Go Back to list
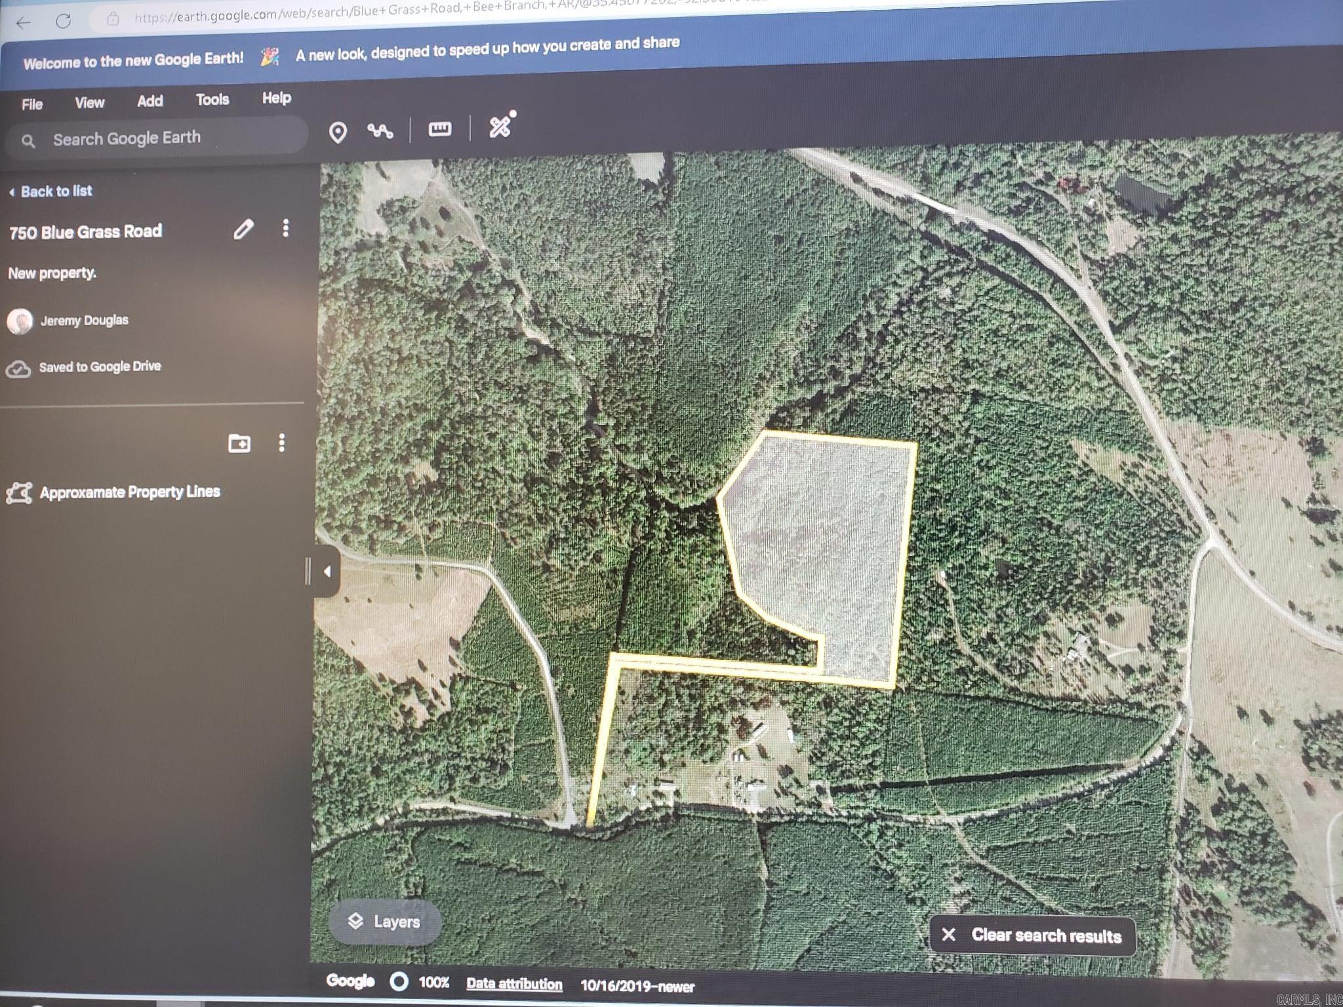The width and height of the screenshot is (1343, 1007). [x=51, y=191]
